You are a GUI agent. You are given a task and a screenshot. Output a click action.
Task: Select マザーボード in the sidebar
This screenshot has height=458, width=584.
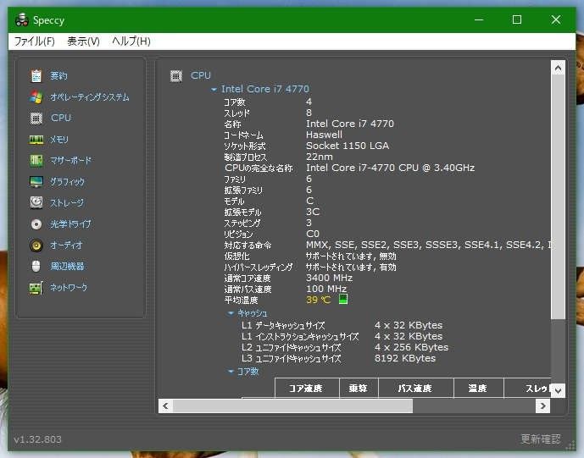point(70,160)
